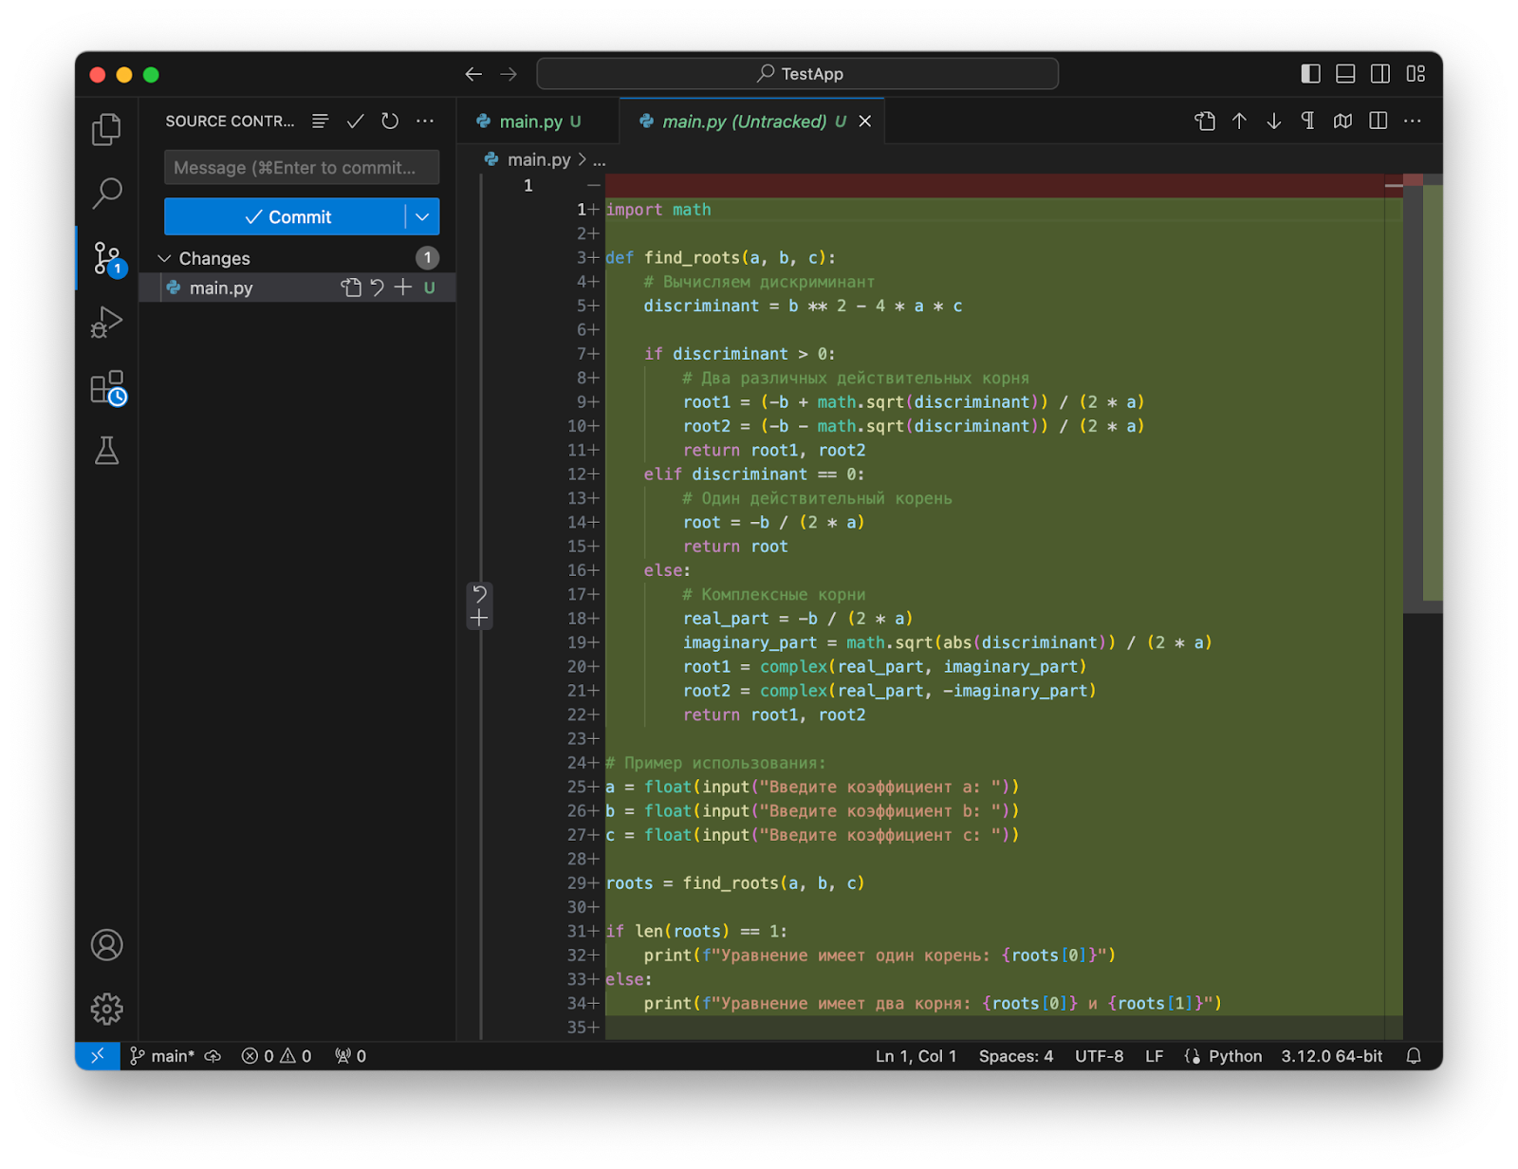Screen dimensions: 1518x1169
Task: Toggle secondary side bar visibility
Action: pyautogui.click(x=1380, y=74)
